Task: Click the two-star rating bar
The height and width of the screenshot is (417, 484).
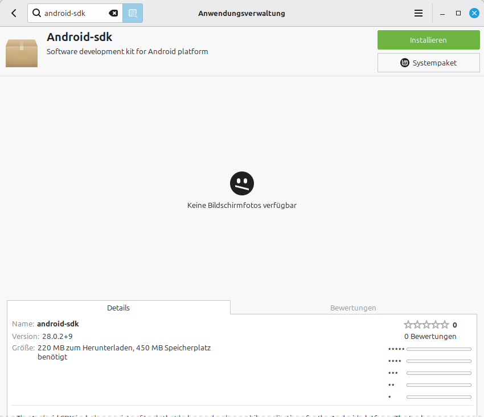Action: click(x=438, y=385)
